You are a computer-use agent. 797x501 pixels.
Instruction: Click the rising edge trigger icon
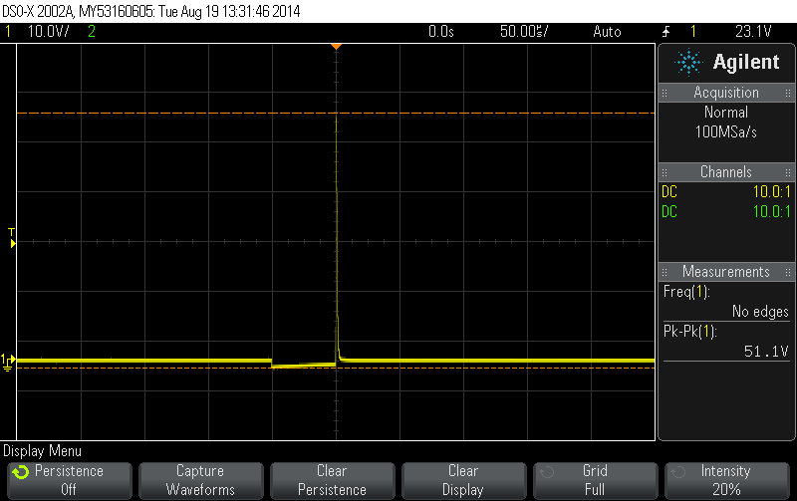pyautogui.click(x=665, y=32)
